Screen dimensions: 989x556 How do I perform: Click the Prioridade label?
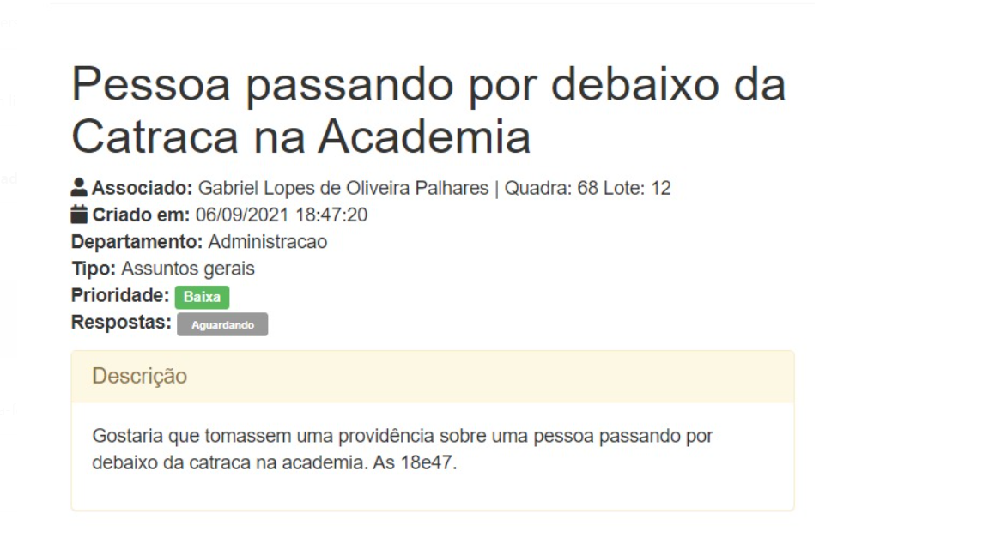(120, 296)
